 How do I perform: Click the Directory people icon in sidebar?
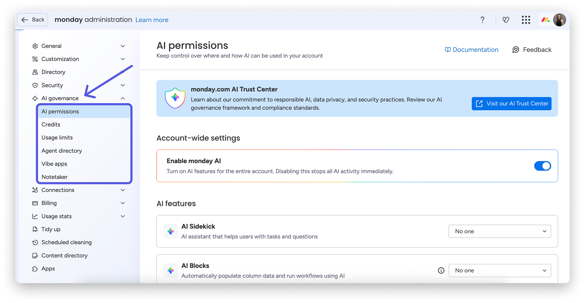point(35,72)
